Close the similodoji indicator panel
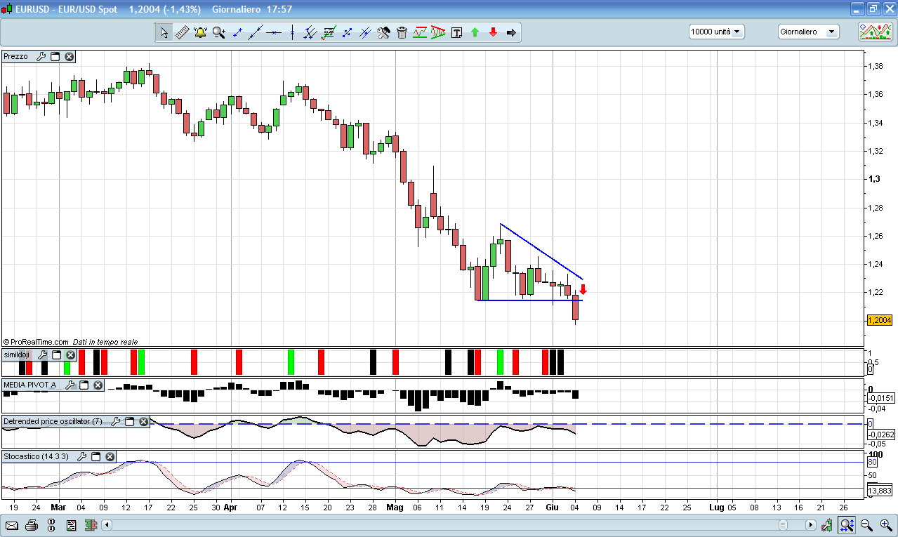Screen dimensions: 898x537 pyautogui.click(x=70, y=355)
